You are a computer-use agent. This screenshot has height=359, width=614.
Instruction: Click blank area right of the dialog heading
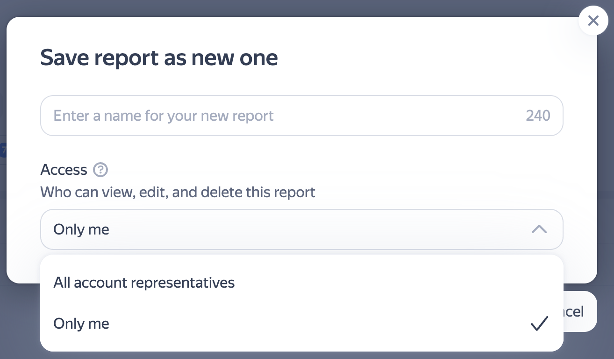(x=421, y=58)
